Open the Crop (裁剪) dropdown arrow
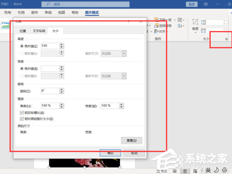232x174 pixels. tap(195, 32)
